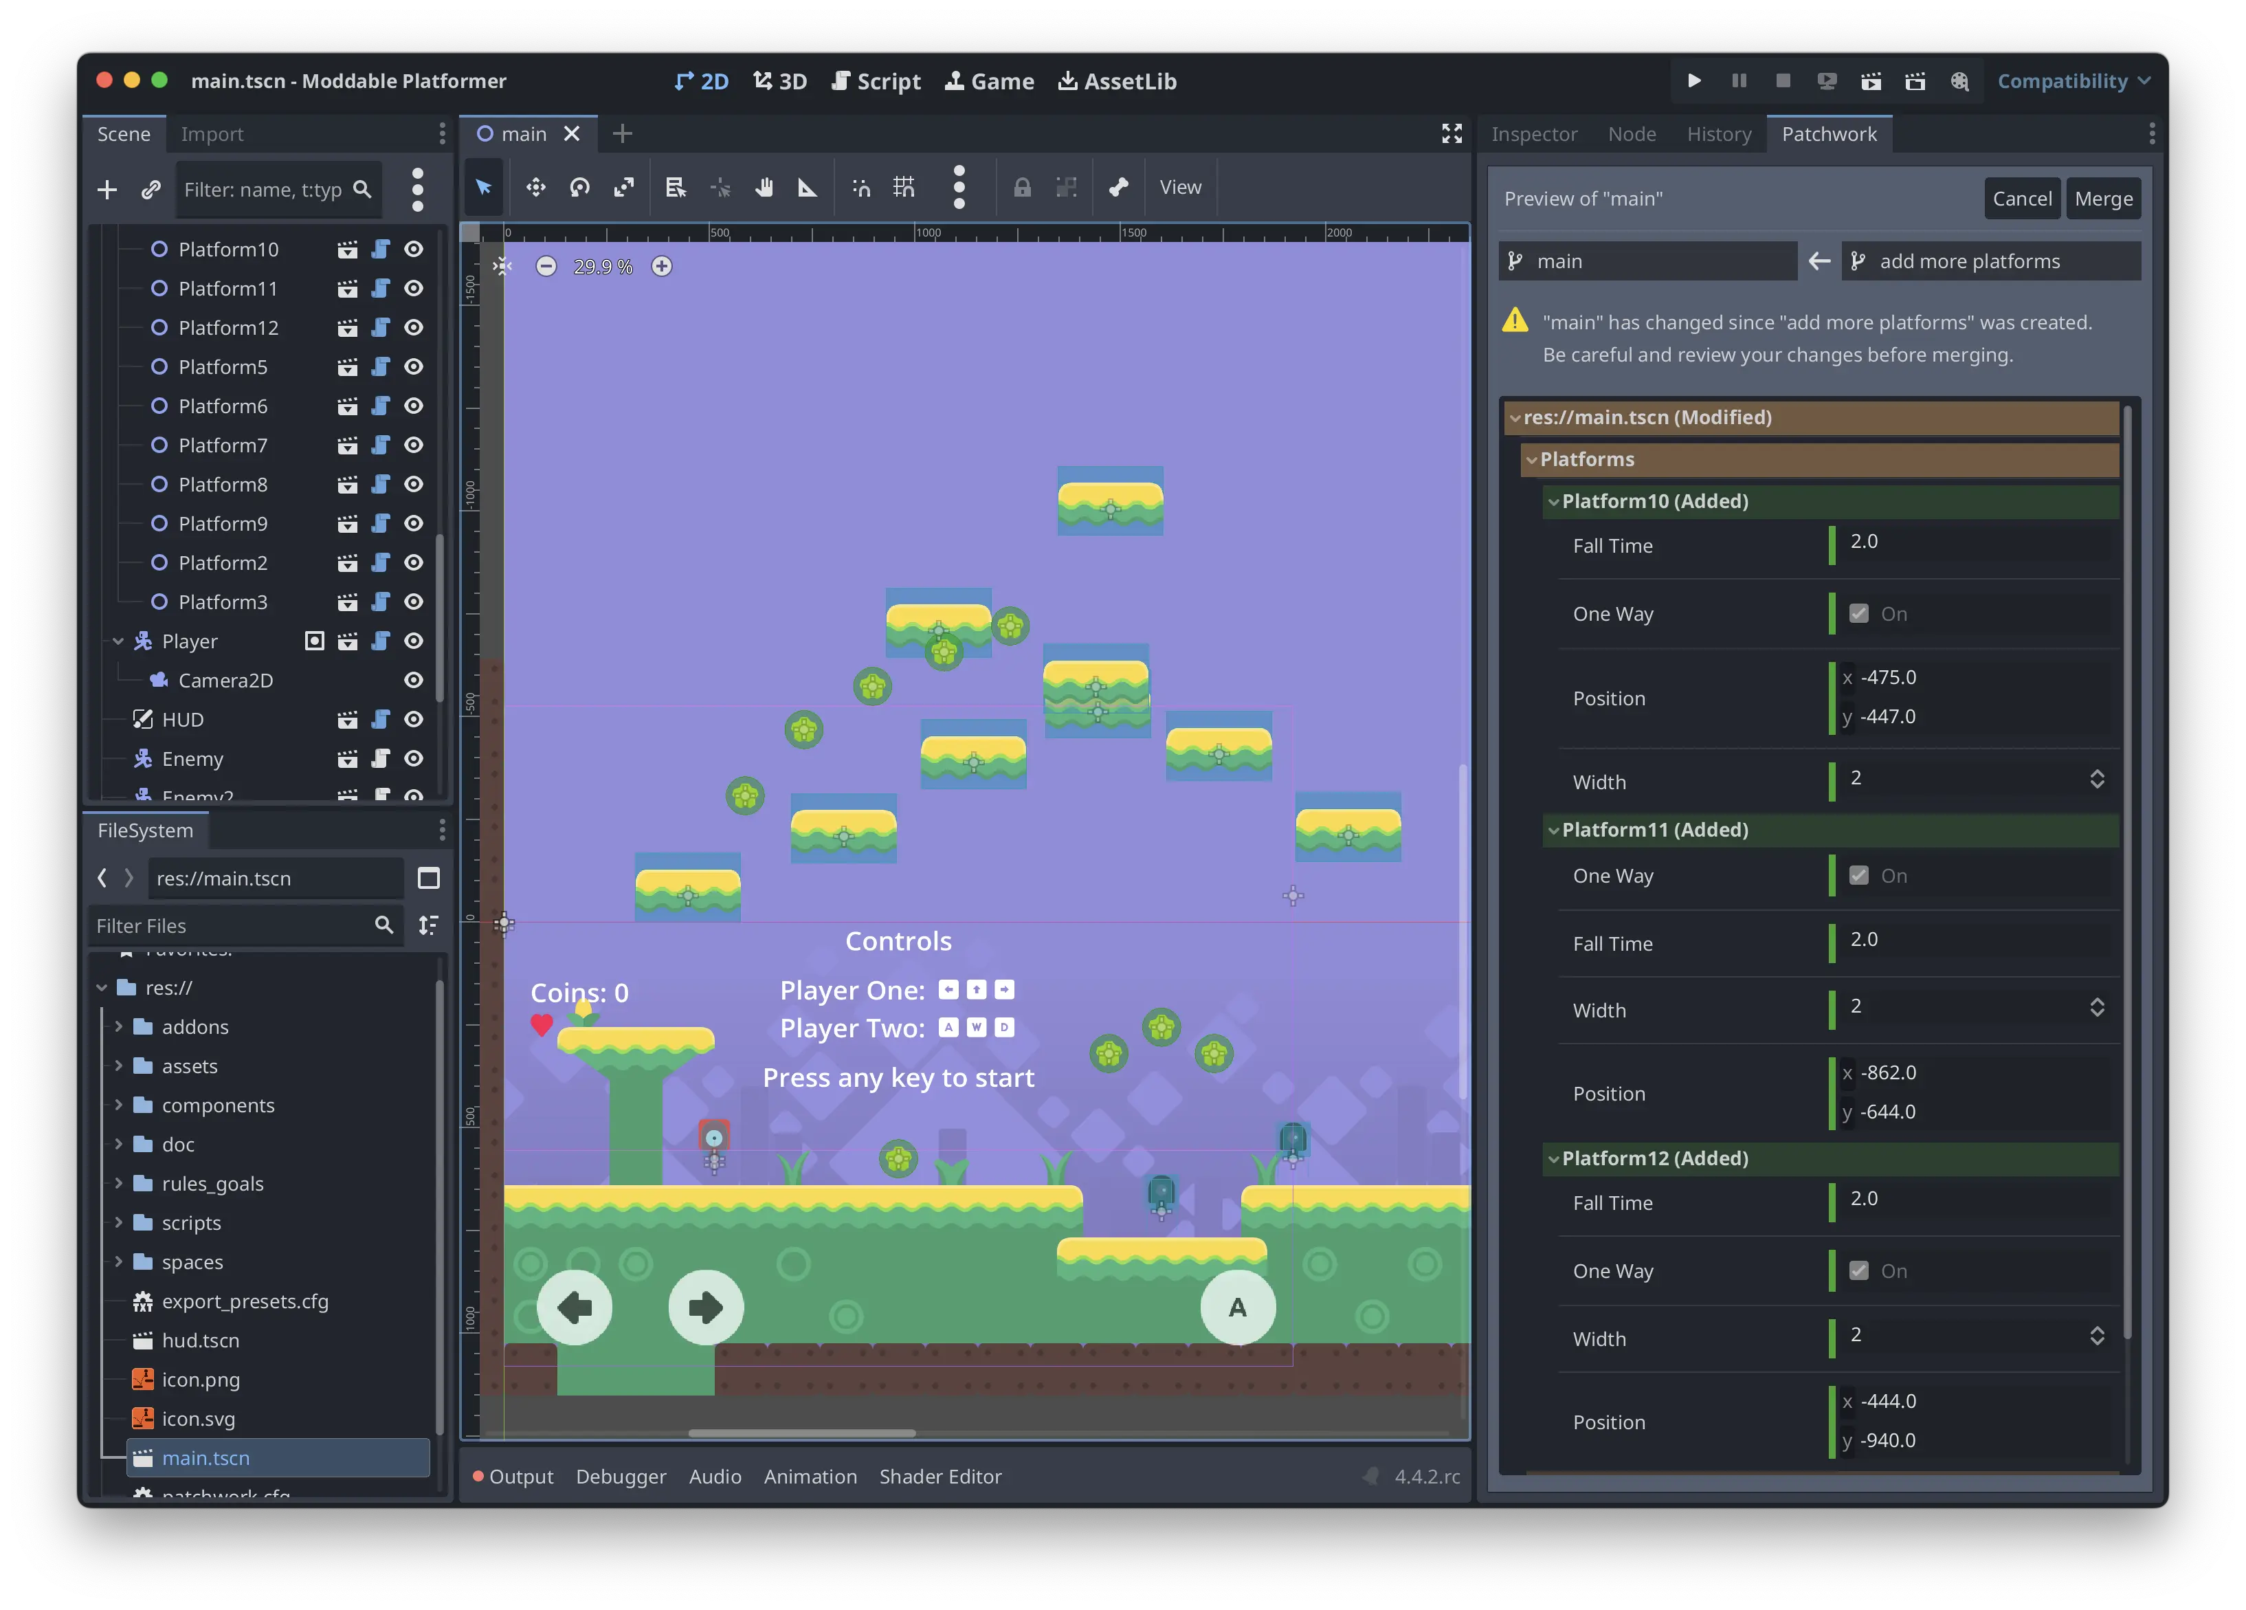Select the Rotate mode tool

tap(580, 187)
